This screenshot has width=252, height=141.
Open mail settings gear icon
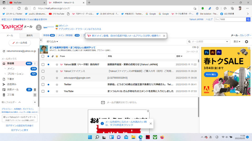click(x=246, y=42)
